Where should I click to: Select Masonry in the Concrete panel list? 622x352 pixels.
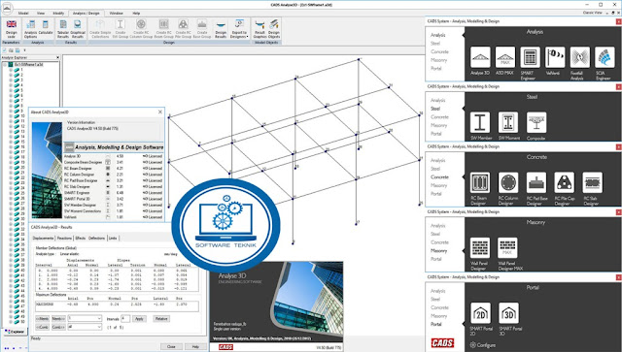[438, 185]
